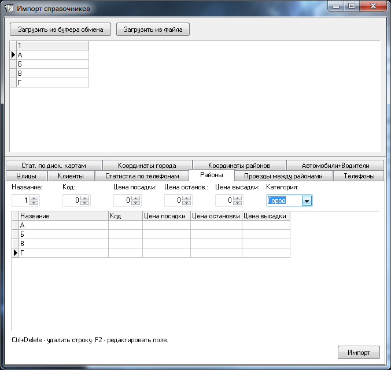This screenshot has width=391, height=370.
Task: Click 'Загрузить из буфера обмена' button
Action: coord(60,30)
